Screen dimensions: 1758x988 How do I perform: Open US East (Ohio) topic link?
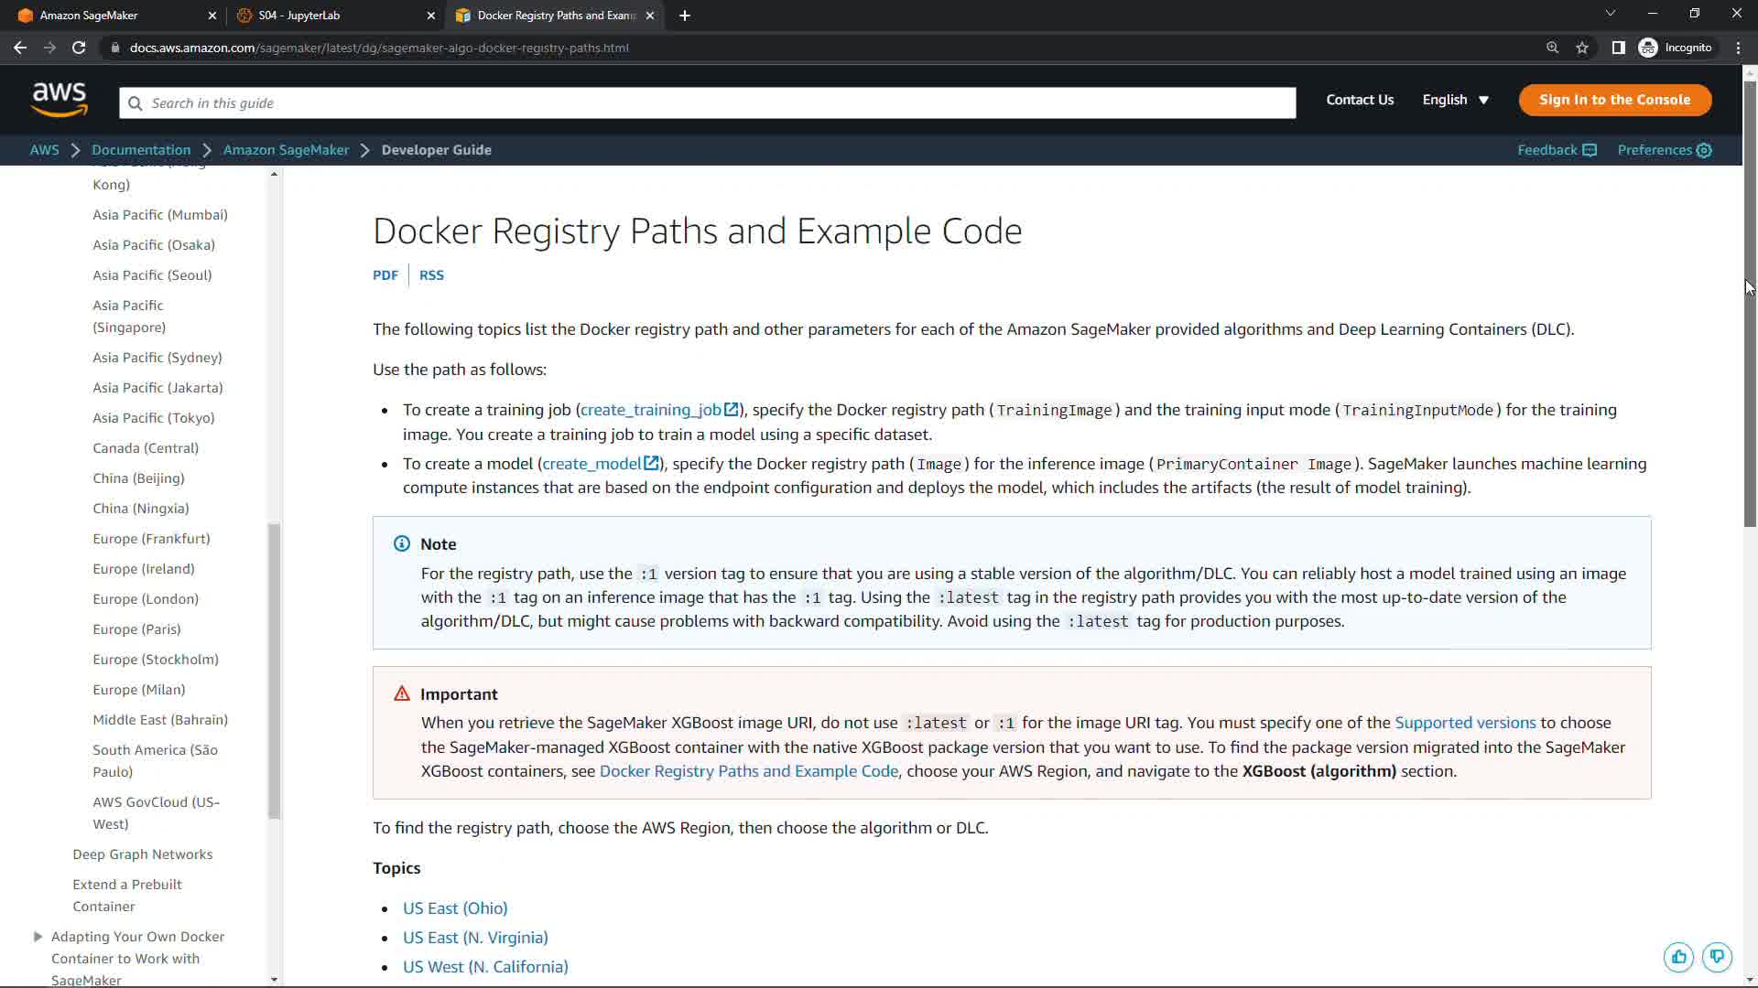tap(455, 908)
